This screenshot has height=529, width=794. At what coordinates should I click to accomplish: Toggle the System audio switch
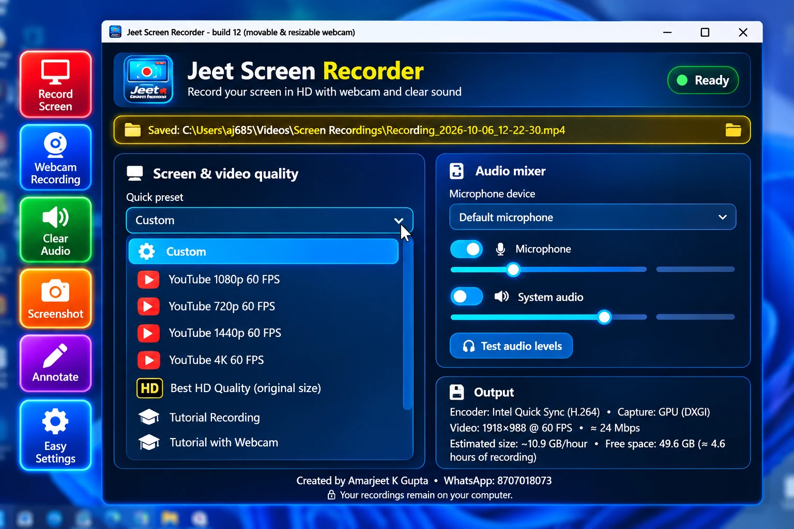tap(466, 297)
